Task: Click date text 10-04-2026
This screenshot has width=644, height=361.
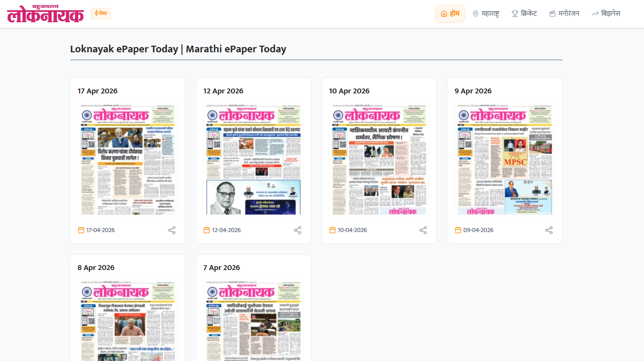Action: click(352, 230)
